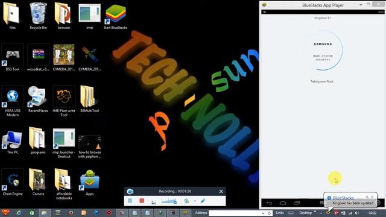This screenshot has width=386, height=217.
Task: Click the recorder resolution icon
Action: [x=154, y=202]
